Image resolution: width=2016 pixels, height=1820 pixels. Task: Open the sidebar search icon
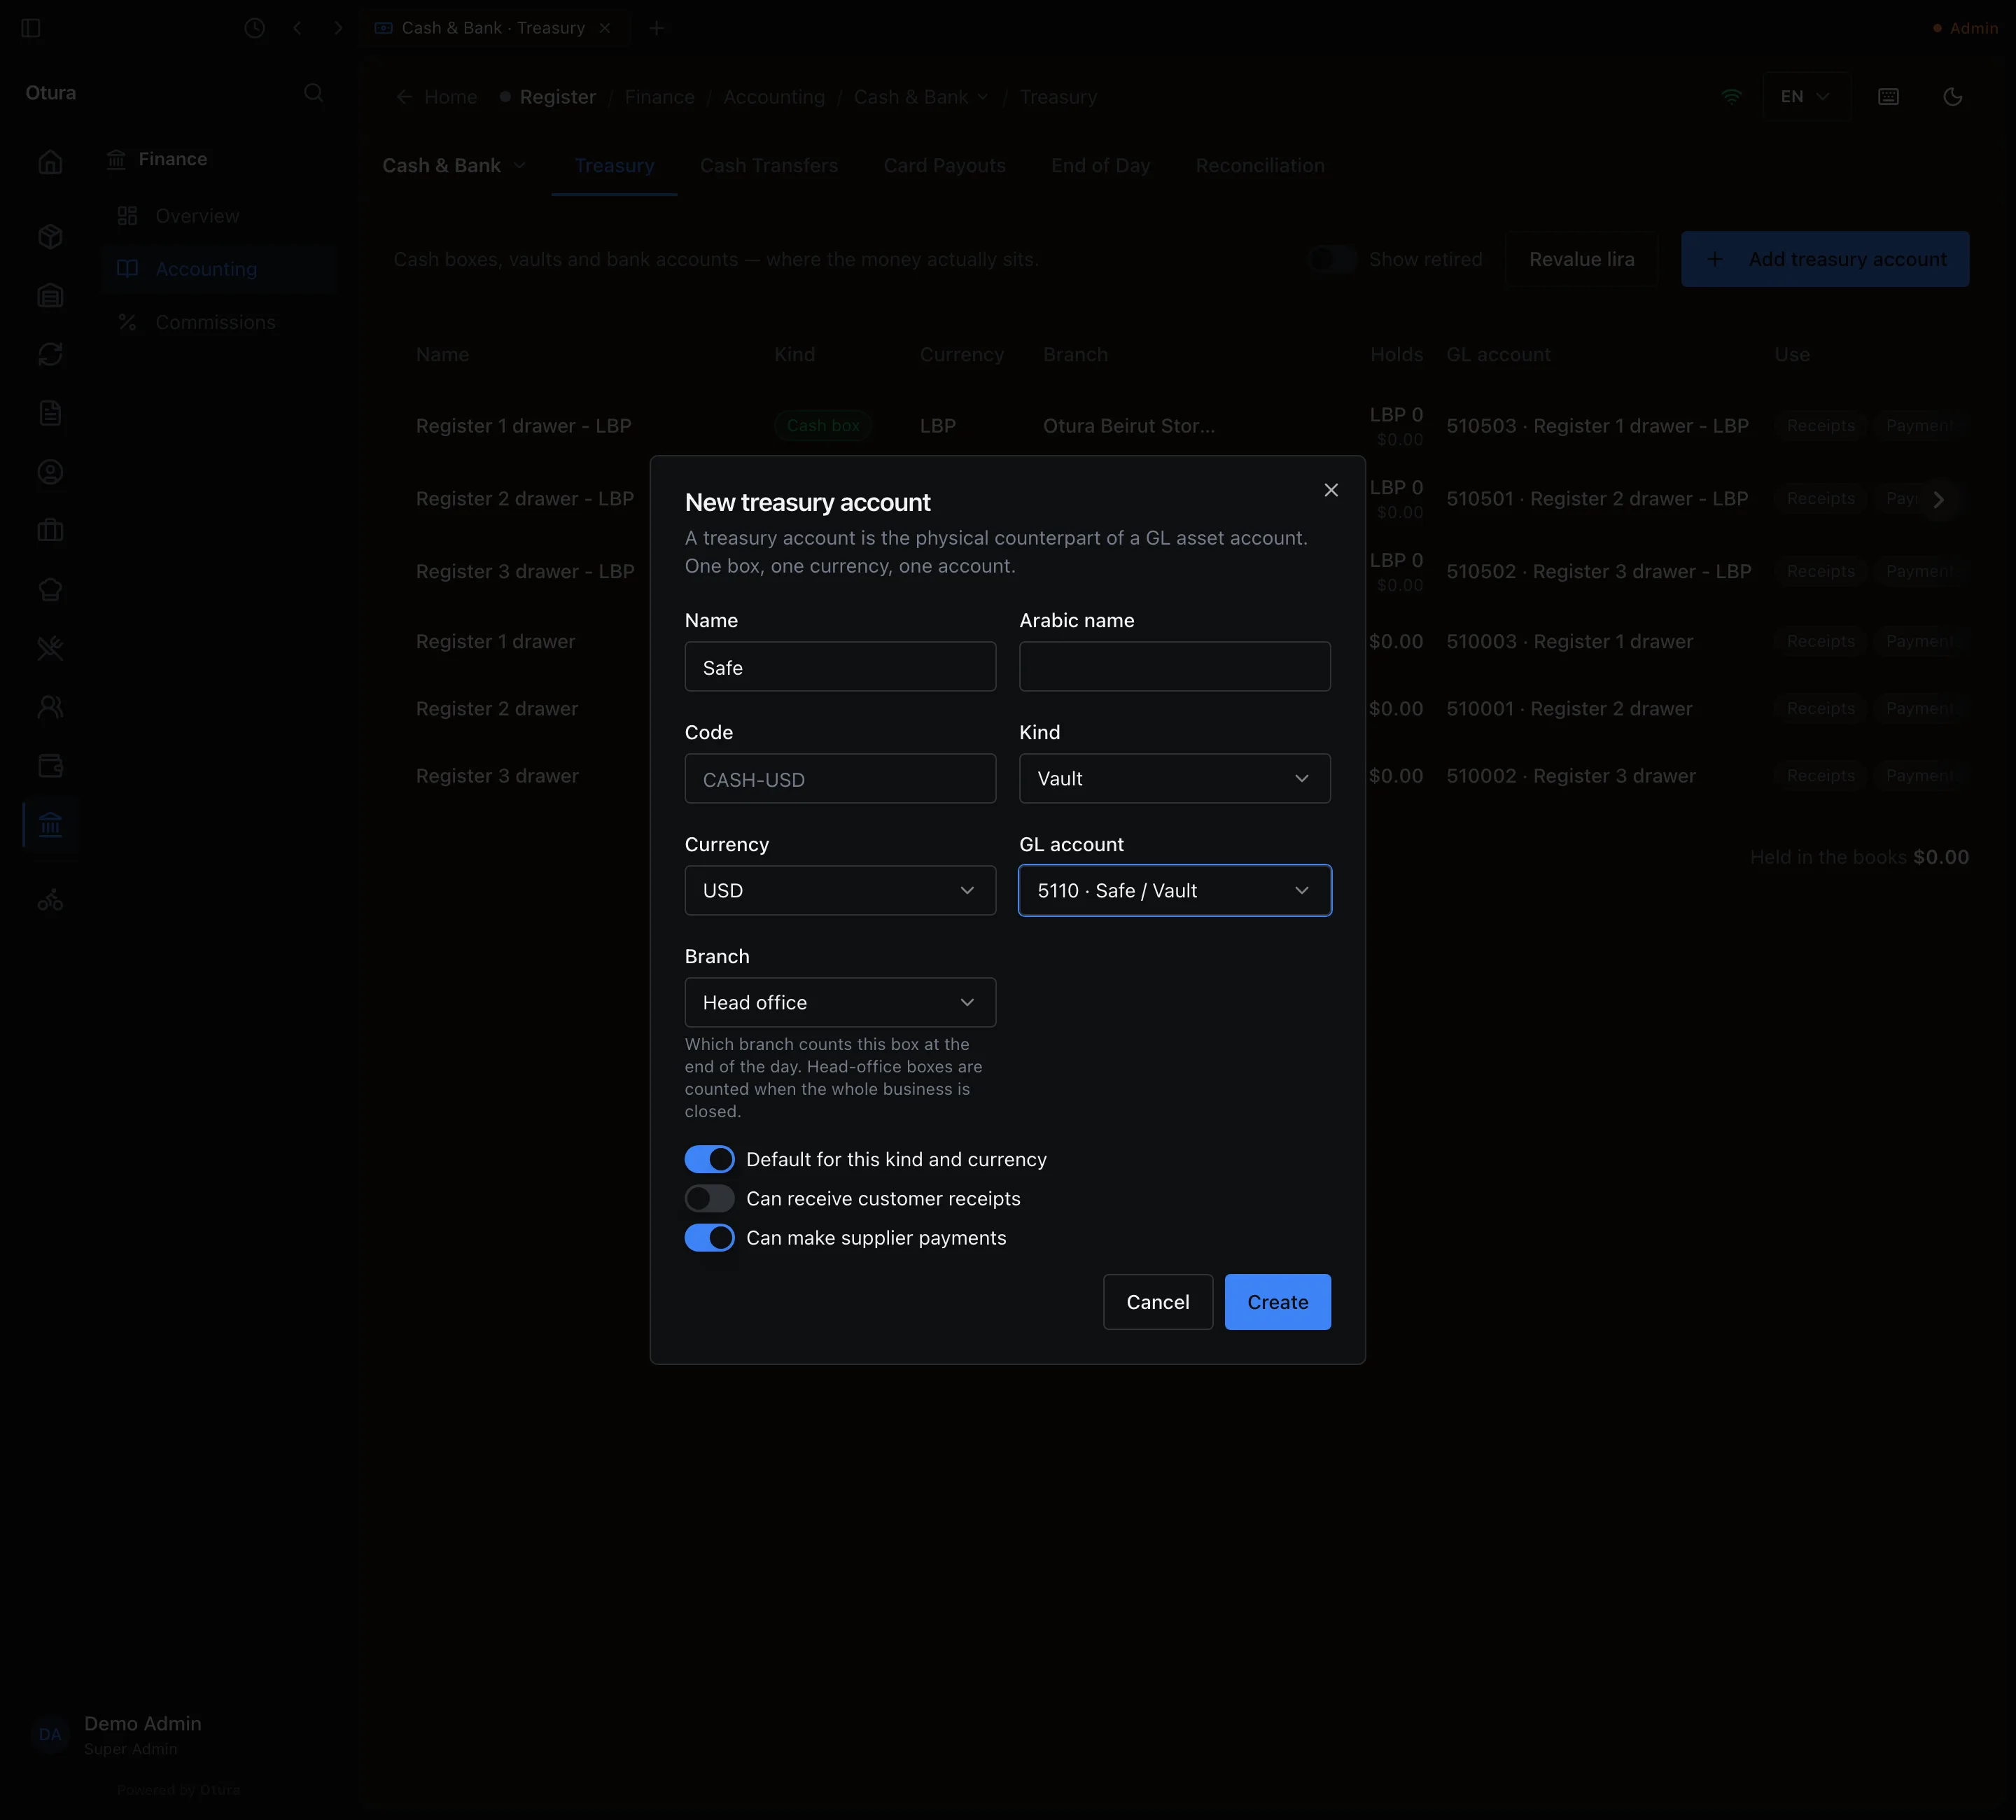(313, 93)
